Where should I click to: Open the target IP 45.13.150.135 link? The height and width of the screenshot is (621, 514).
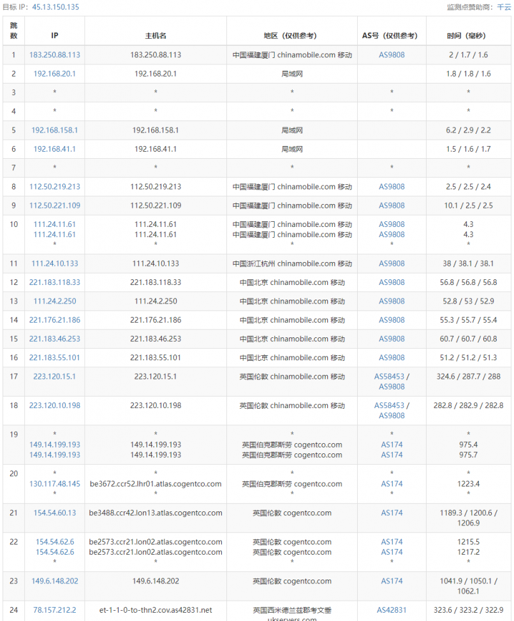[55, 7]
